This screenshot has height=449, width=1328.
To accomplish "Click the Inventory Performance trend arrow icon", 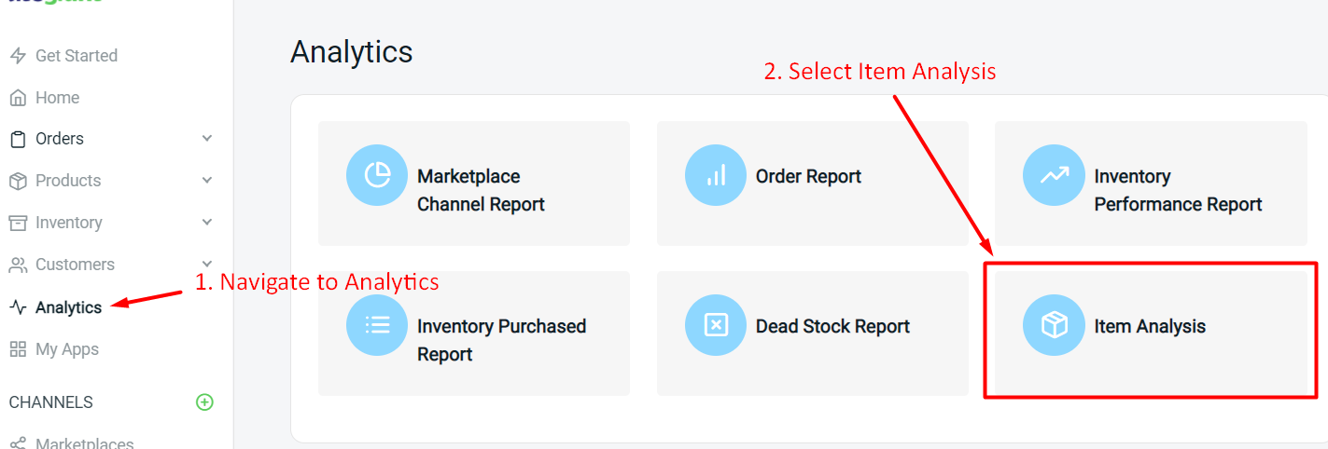I will (1054, 175).
